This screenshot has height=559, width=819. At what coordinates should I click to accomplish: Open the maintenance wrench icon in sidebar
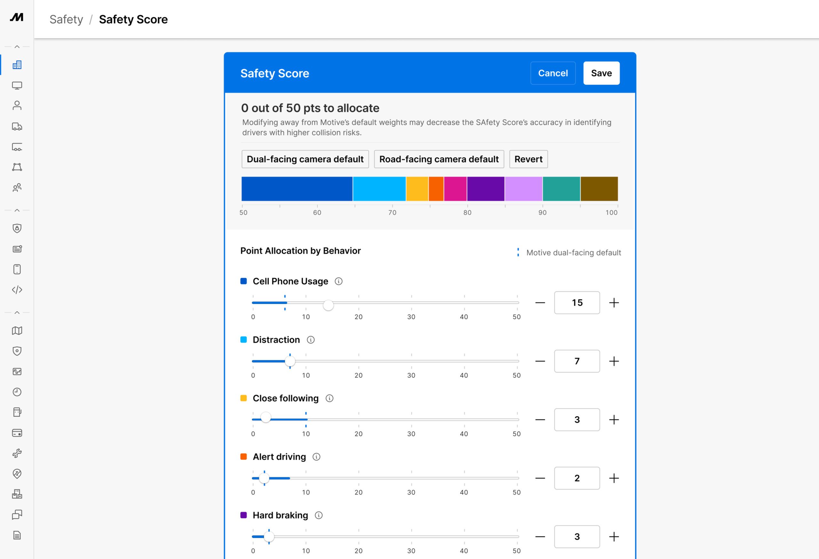coord(17,453)
